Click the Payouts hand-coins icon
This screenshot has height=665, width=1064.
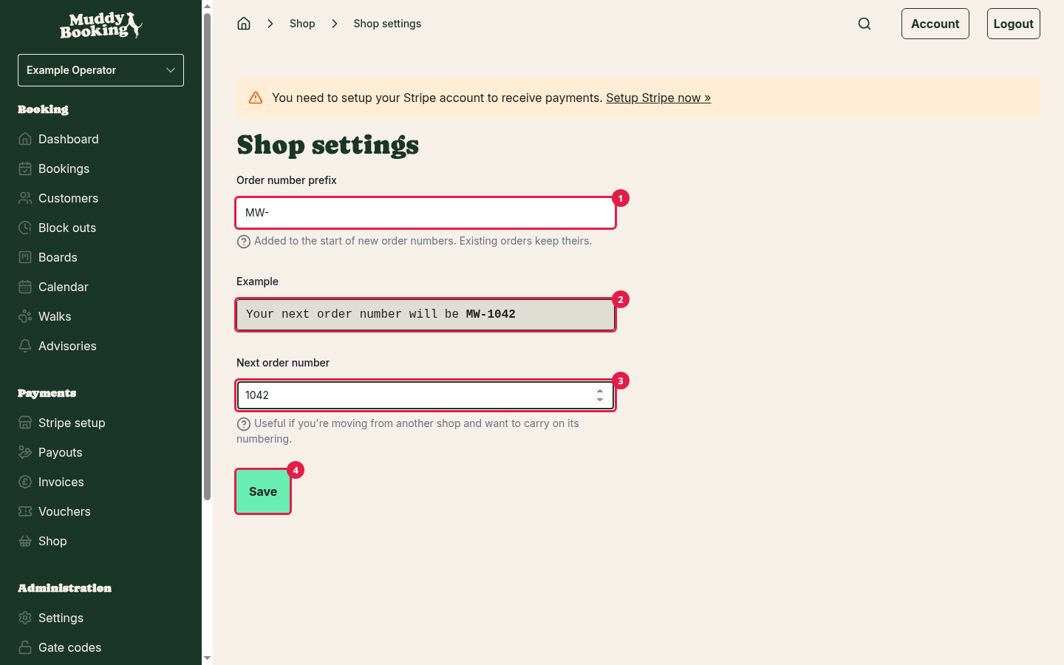pyautogui.click(x=25, y=452)
